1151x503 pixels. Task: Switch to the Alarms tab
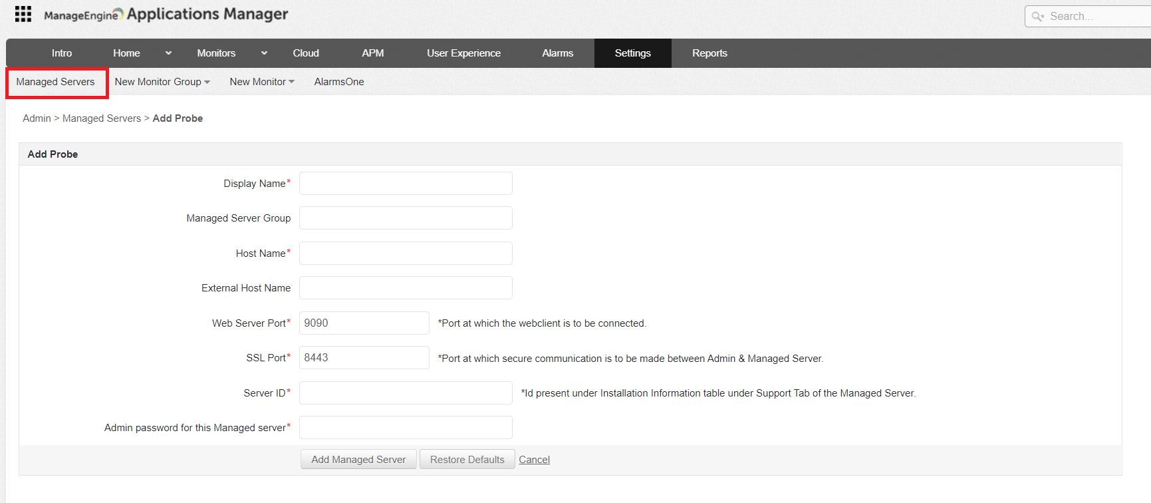pos(557,53)
